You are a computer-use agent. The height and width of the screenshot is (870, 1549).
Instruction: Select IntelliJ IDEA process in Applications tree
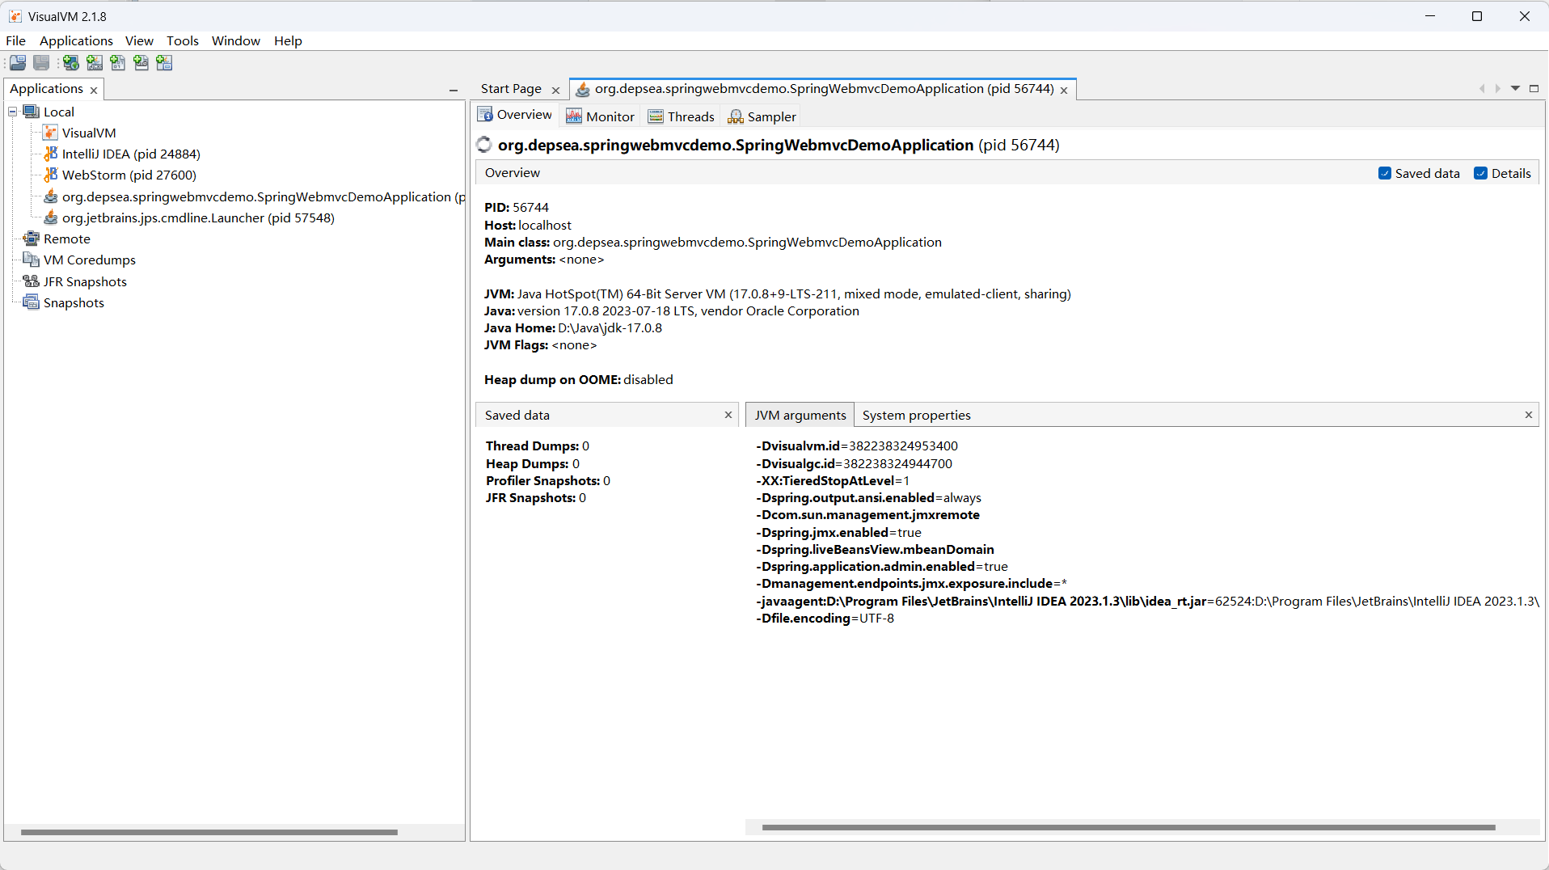131,154
